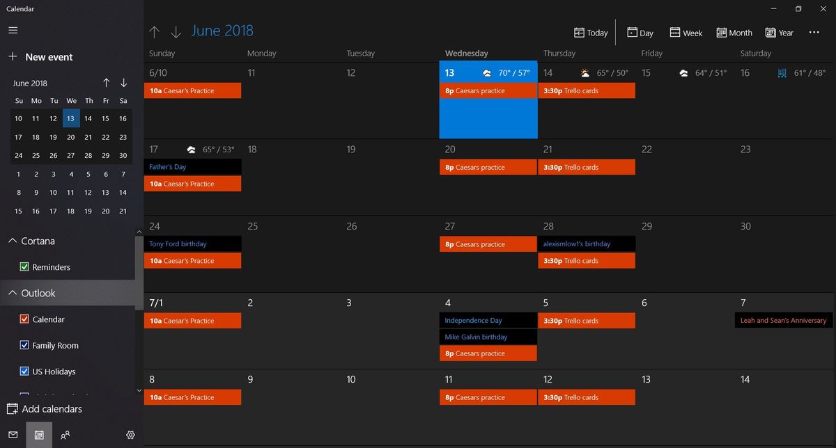This screenshot has height=448, width=836.
Task: Toggle the Reminders calendar checkbox
Action: click(26, 266)
